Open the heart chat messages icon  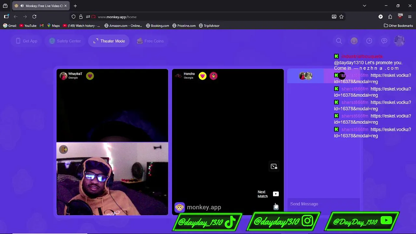[384, 41]
